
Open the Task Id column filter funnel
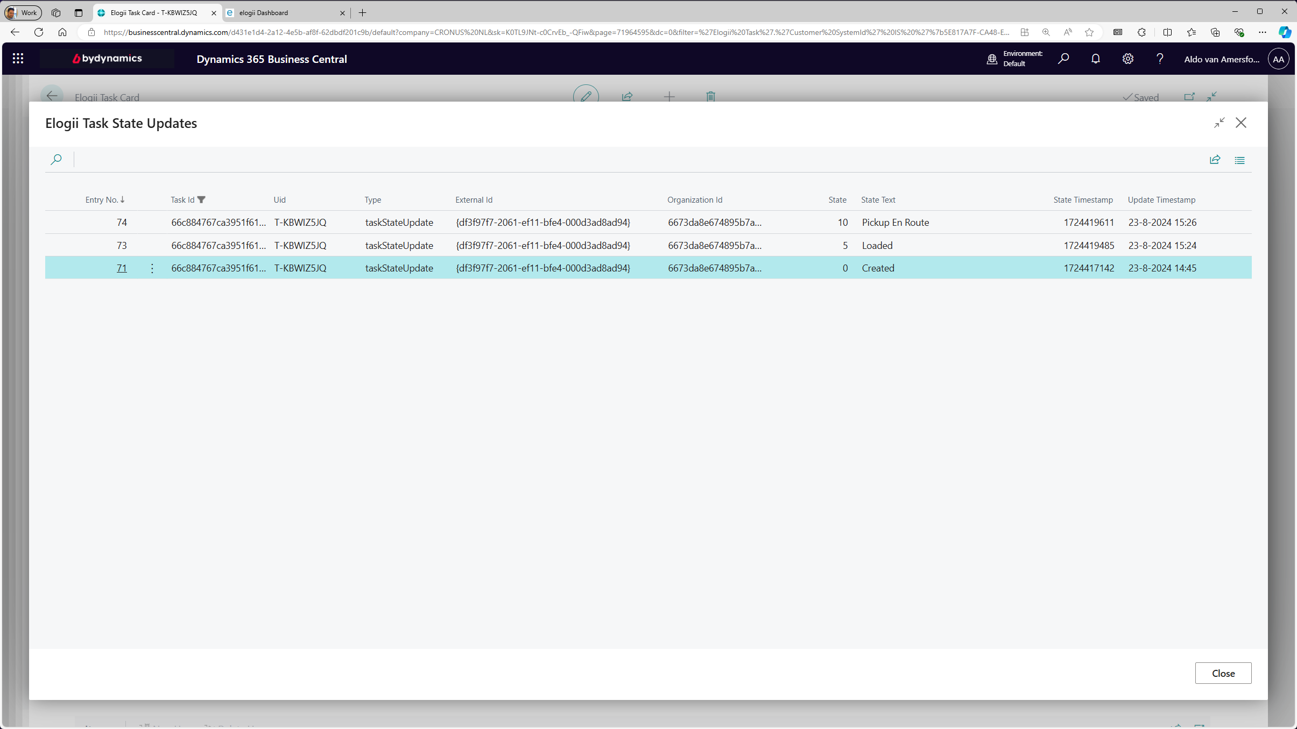pyautogui.click(x=201, y=199)
